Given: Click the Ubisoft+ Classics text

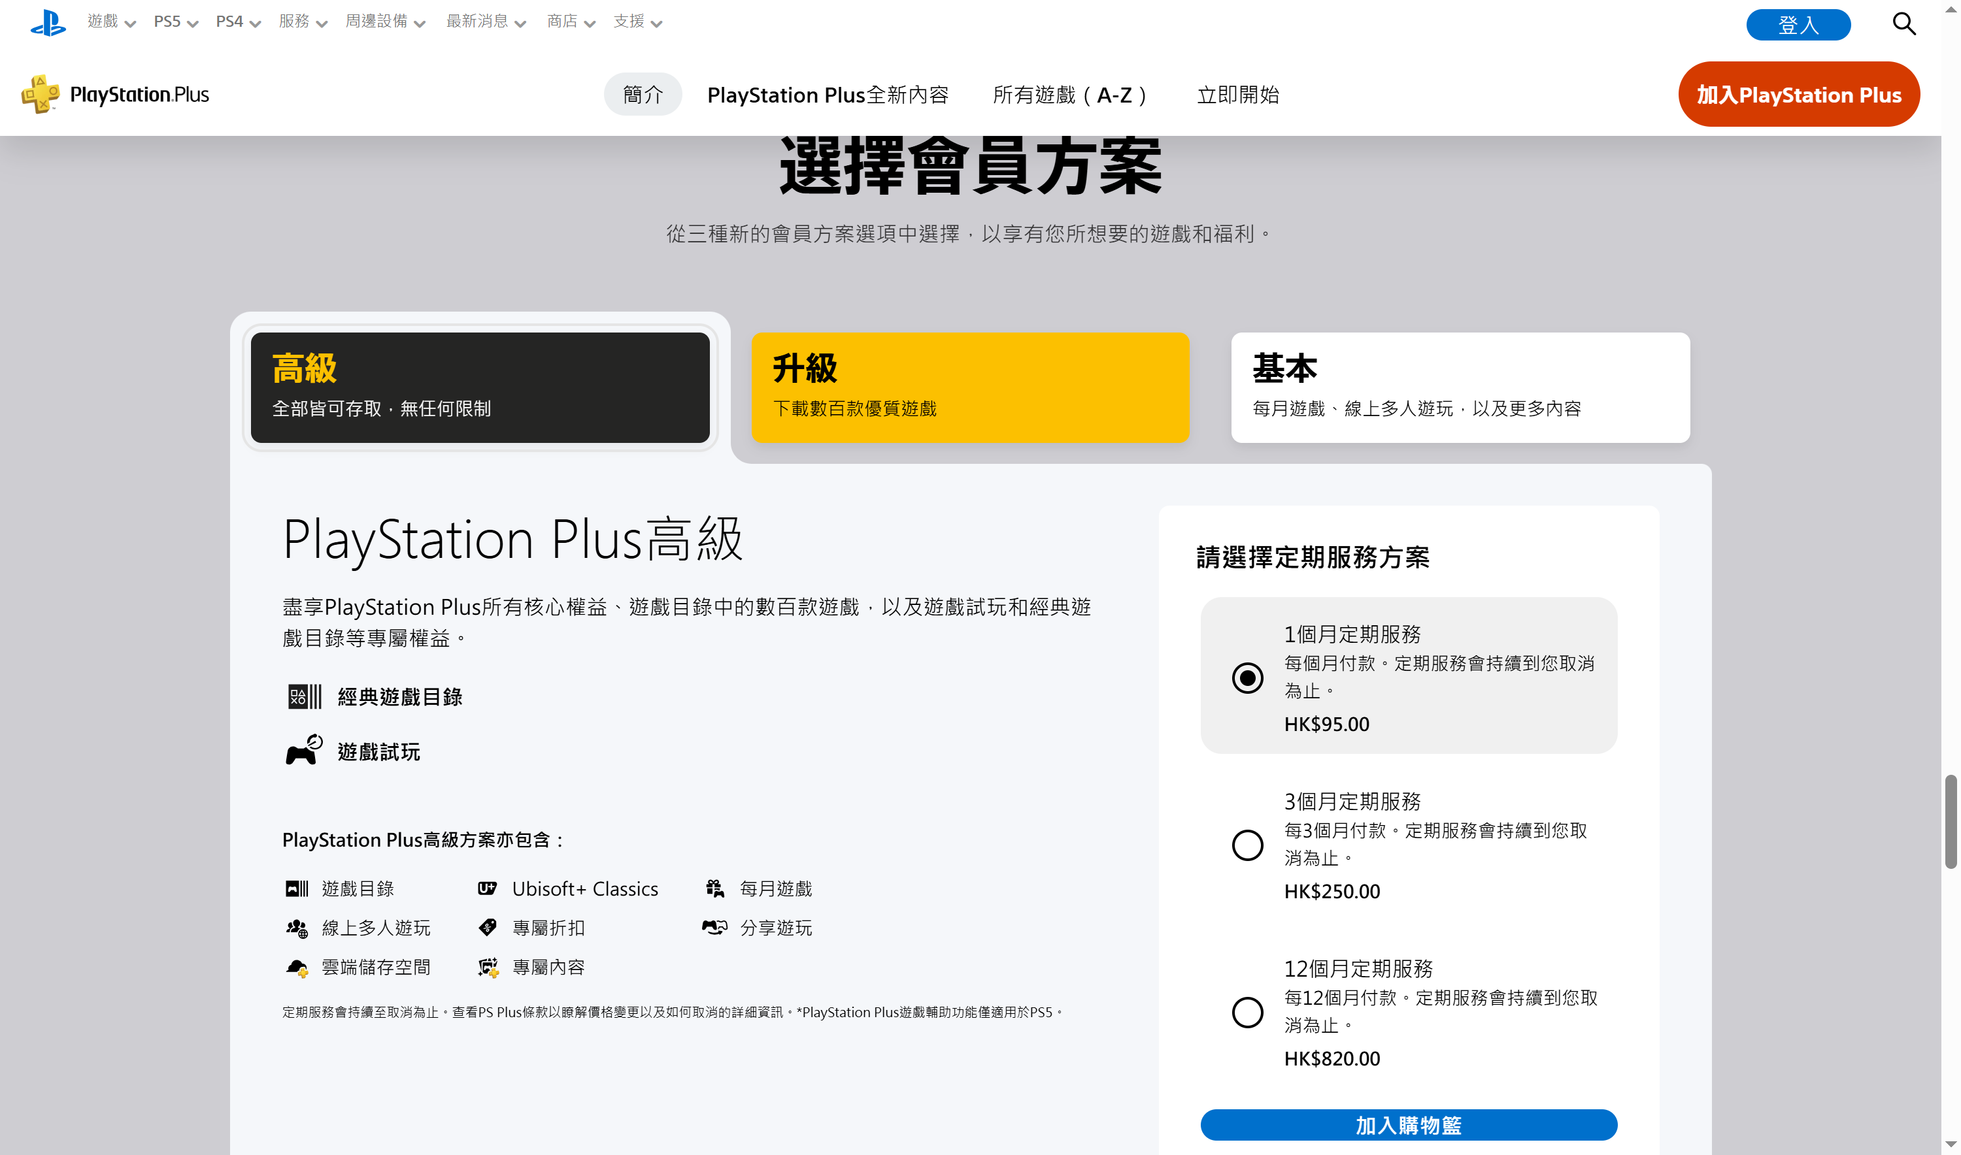Looking at the screenshot, I should point(585,888).
